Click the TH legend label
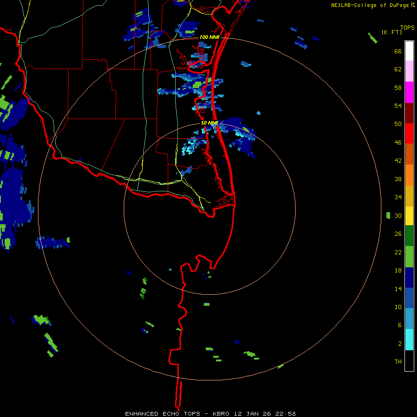Screen dimensions: 417x417 (x=398, y=362)
